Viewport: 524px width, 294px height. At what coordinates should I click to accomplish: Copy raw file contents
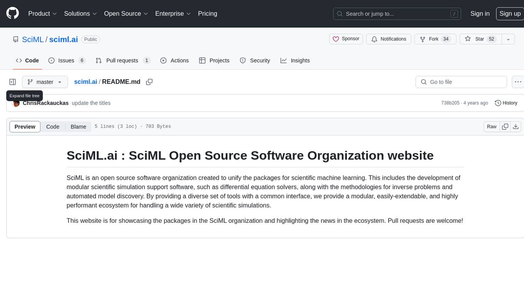[505, 127]
